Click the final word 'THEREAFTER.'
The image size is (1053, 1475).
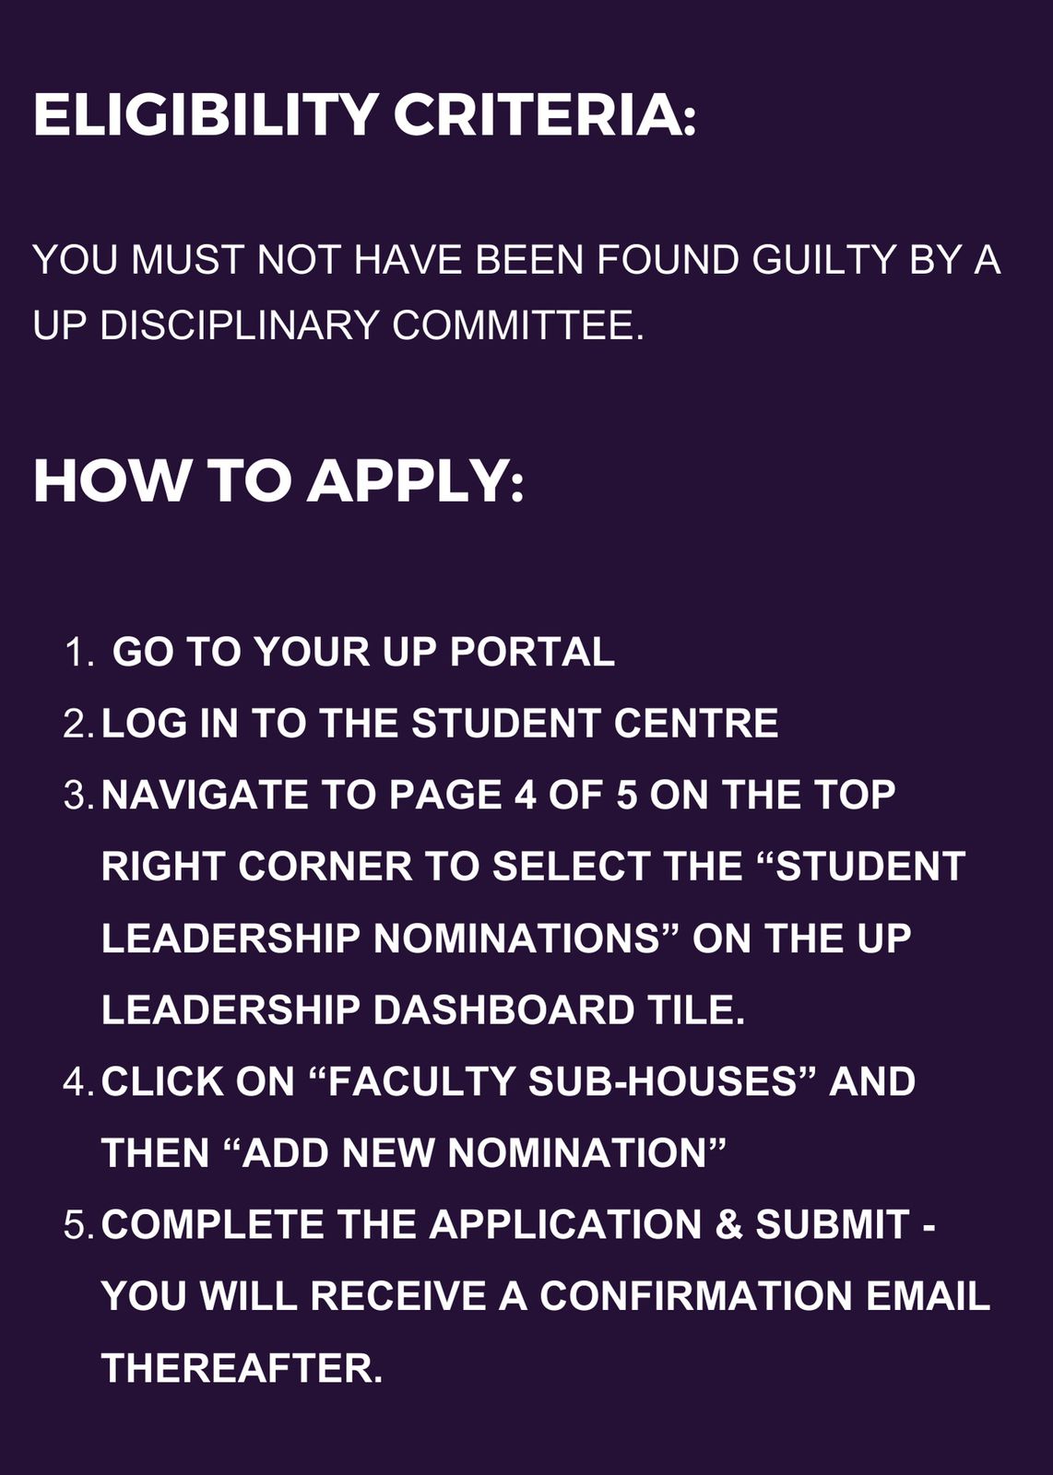point(242,1368)
